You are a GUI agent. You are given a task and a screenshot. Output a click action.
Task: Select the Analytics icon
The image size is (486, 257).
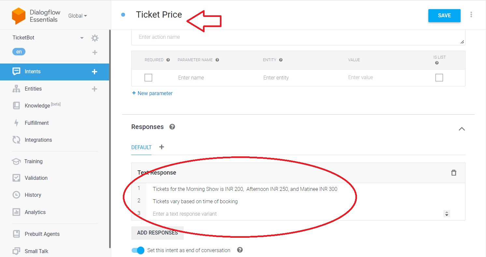(x=16, y=212)
